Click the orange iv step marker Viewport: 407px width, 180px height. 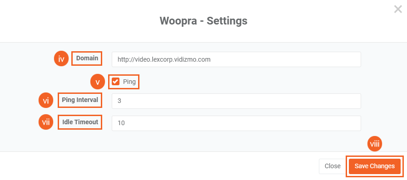point(61,59)
